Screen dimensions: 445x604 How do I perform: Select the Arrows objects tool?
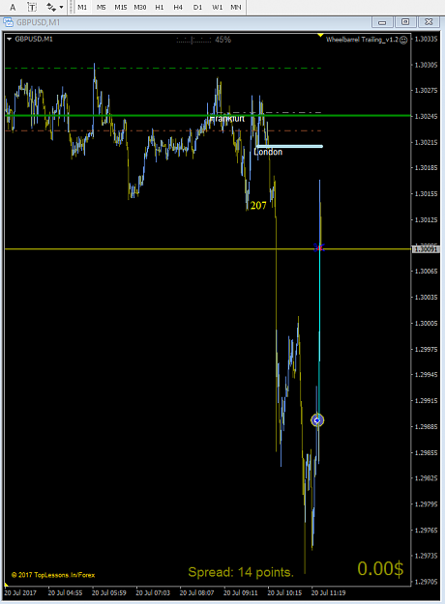pos(51,7)
